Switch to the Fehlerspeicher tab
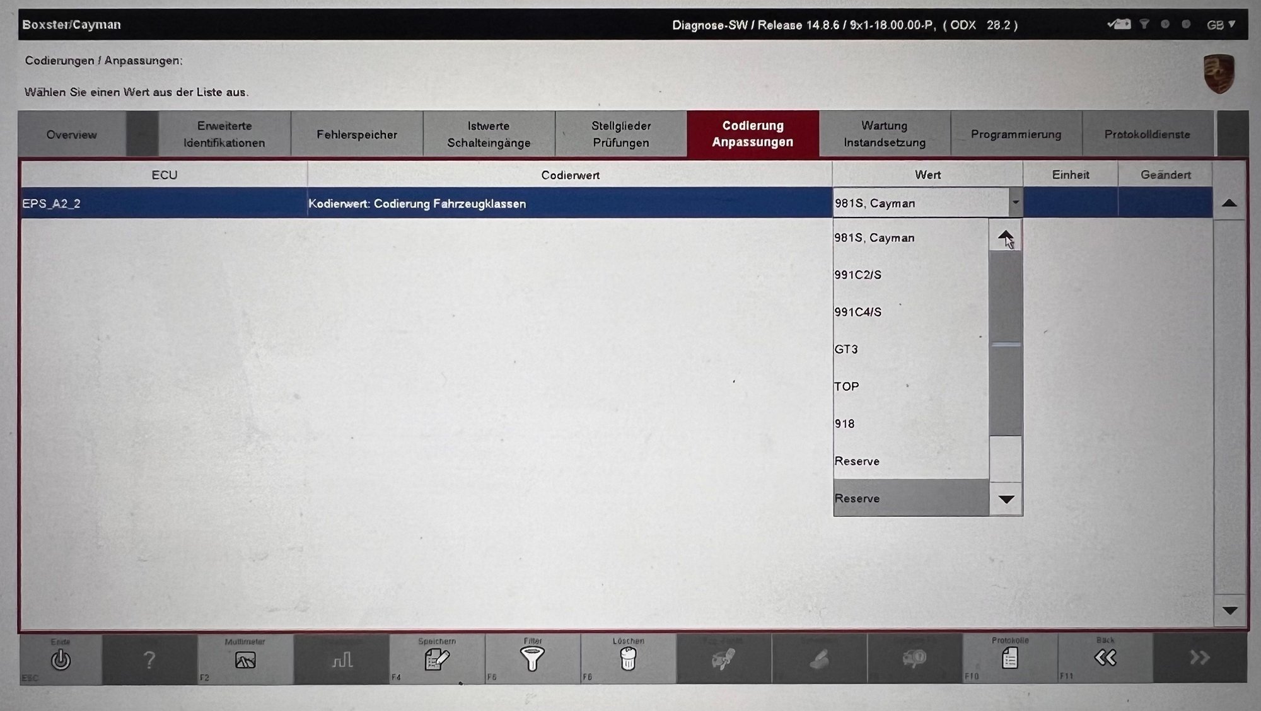This screenshot has width=1261, height=711. tap(356, 134)
